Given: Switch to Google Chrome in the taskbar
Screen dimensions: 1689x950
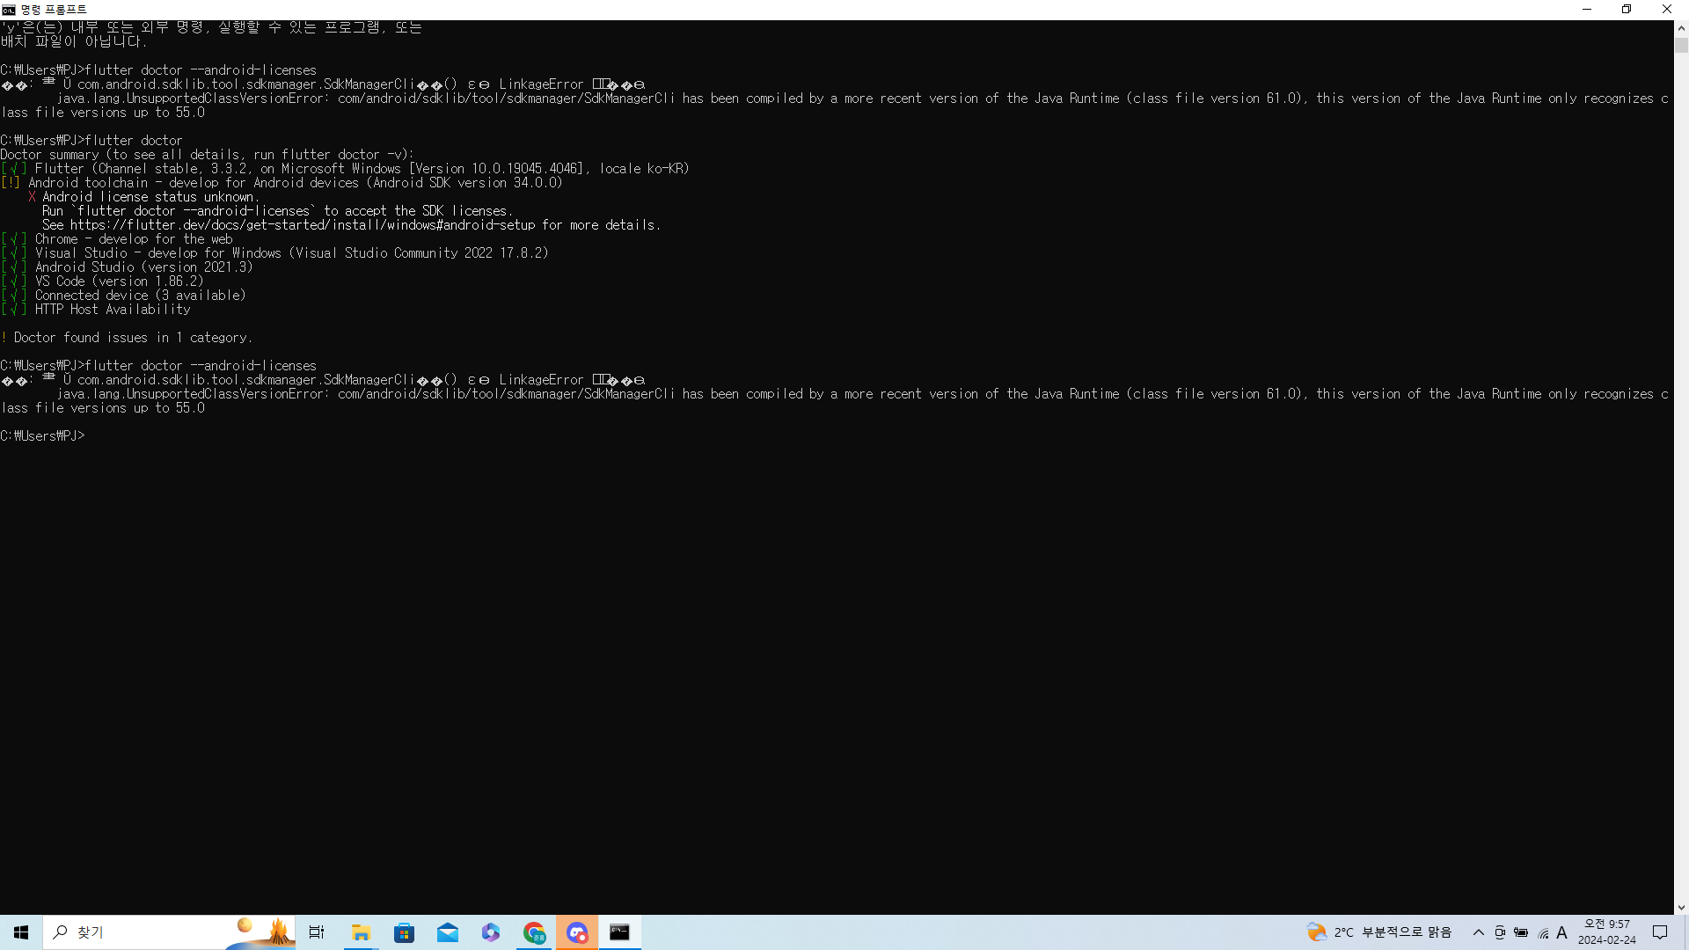Looking at the screenshot, I should tap(534, 932).
